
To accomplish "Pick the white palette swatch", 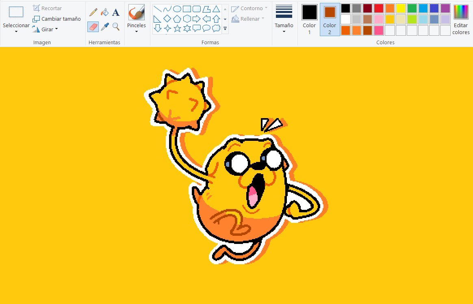I will pyautogui.click(x=346, y=19).
